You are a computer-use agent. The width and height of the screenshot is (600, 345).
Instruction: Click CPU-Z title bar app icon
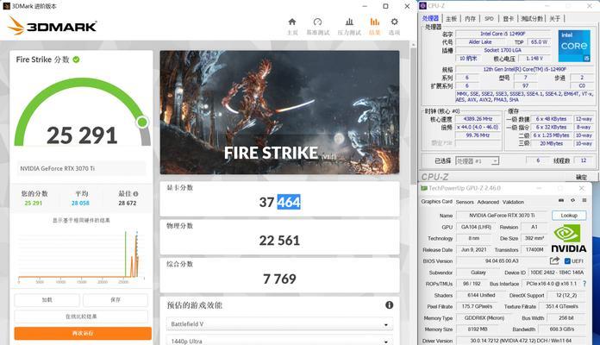[422, 6]
